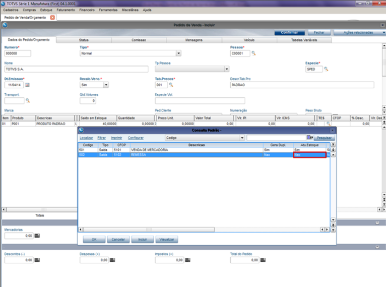The image size is (386, 287).
Task: Open the Estoque menu
Action: (46, 10)
